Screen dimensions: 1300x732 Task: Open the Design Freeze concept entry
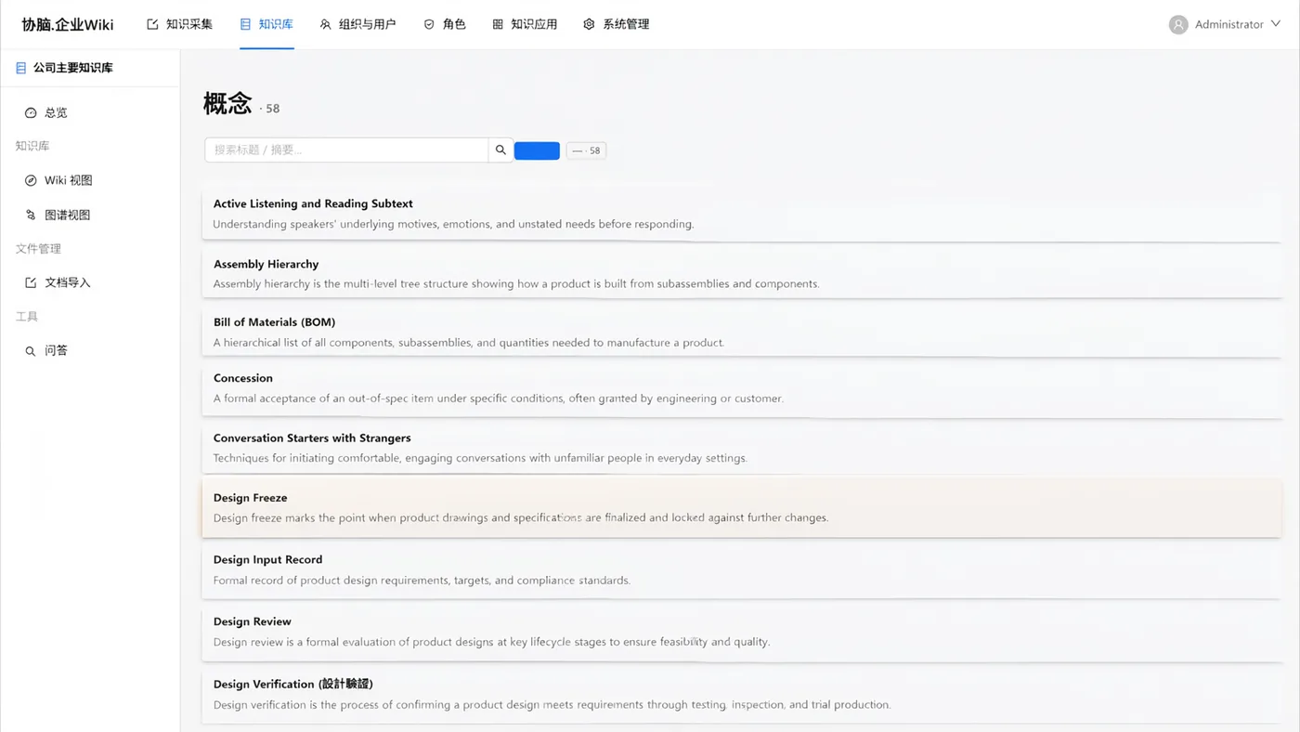[x=742, y=508]
